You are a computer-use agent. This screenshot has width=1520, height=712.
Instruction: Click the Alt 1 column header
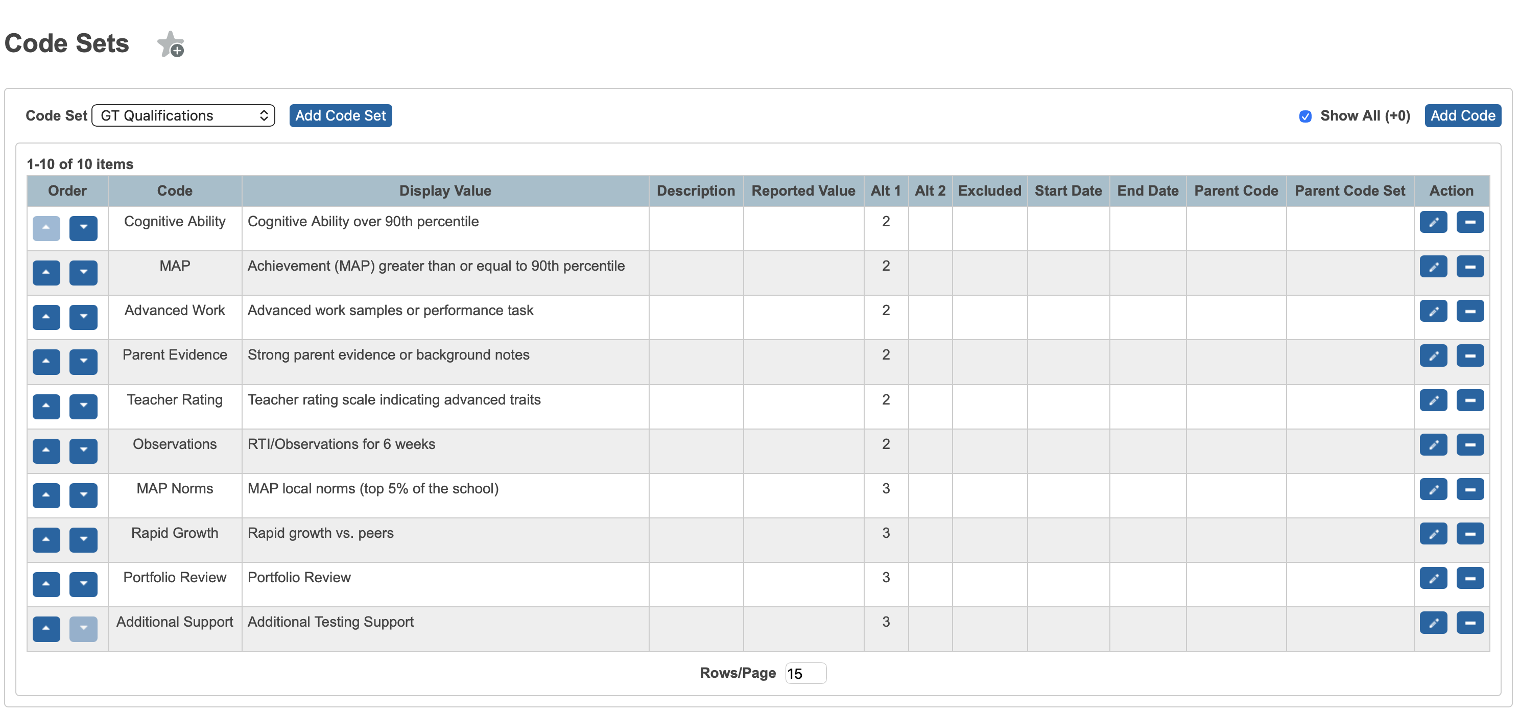coord(886,191)
